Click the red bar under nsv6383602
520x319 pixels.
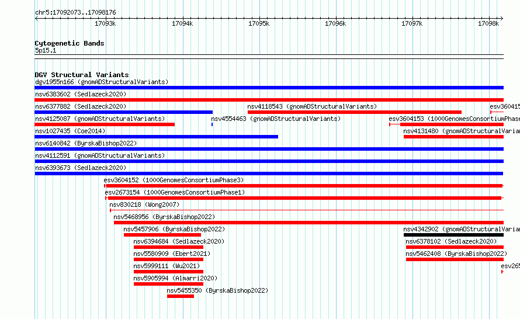(x=269, y=100)
